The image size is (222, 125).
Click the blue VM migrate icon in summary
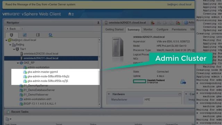pyautogui.click(x=183, y=82)
